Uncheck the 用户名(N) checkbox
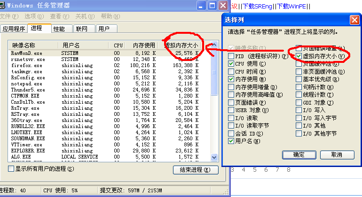Viewport: 362px width, 197px height. point(231,141)
